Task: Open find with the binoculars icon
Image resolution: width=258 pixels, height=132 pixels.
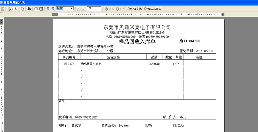Action: [29, 9]
